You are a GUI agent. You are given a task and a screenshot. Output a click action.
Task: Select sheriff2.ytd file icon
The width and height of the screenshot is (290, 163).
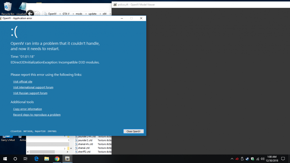(76, 152)
